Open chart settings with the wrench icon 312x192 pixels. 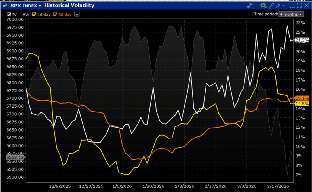[250, 5]
